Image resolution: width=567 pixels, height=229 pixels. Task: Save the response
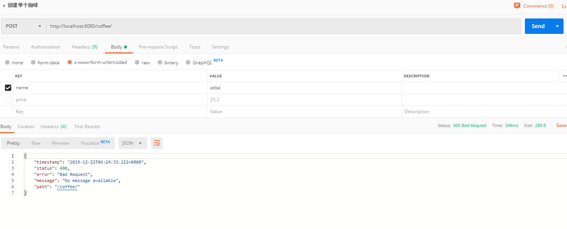(x=561, y=125)
